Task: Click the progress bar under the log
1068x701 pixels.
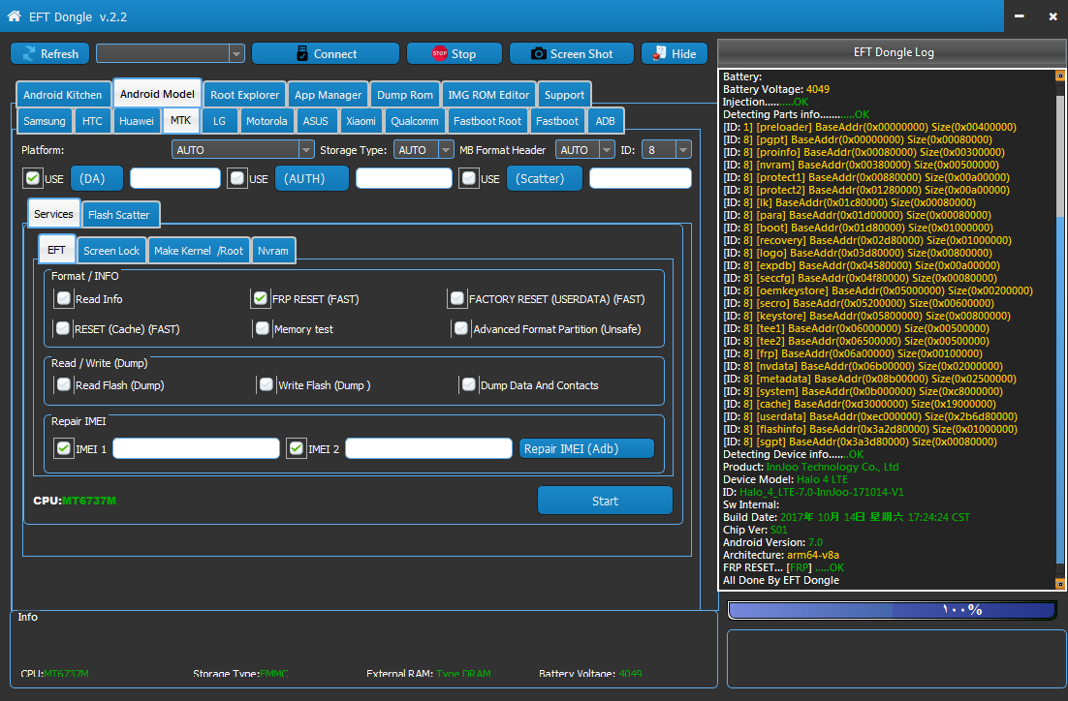Action: (x=893, y=610)
